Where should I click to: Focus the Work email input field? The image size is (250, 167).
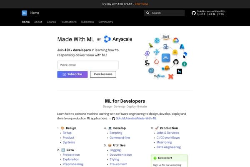pyautogui.click(x=88, y=65)
